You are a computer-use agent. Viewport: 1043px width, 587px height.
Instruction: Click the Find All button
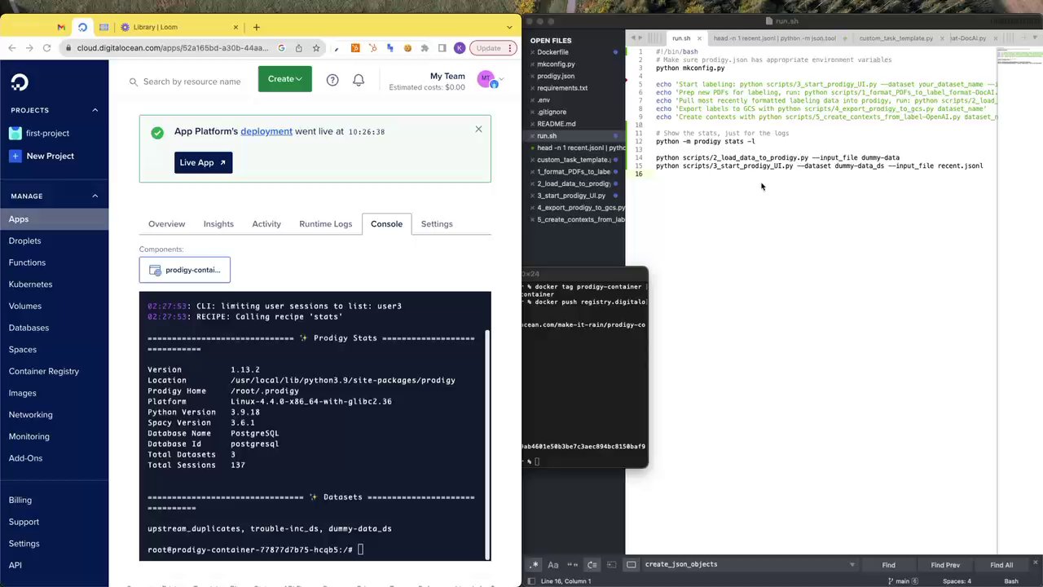(1001, 565)
